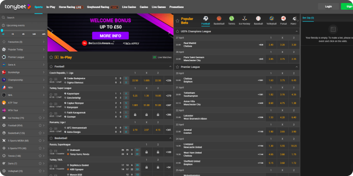Toggle favourite star for UEFA Champions League
The height and width of the screenshot is (176, 353).
tap(177, 32)
